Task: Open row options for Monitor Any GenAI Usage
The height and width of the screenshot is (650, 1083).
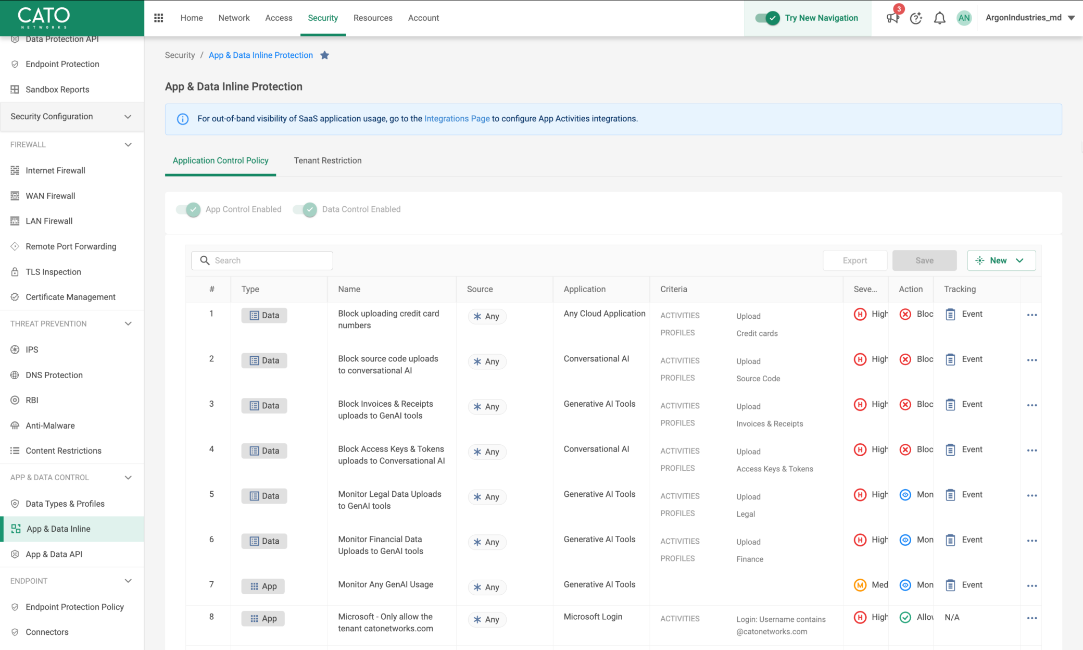Action: point(1032,586)
